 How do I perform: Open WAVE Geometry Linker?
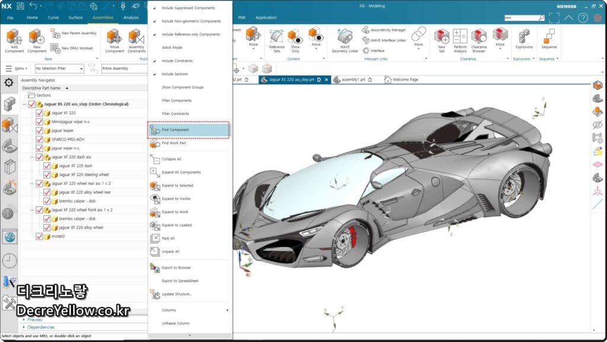point(344,37)
